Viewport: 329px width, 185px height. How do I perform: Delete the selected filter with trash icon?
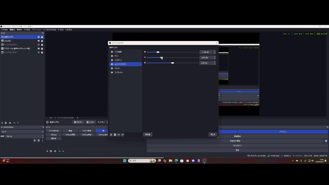[x=115, y=135]
